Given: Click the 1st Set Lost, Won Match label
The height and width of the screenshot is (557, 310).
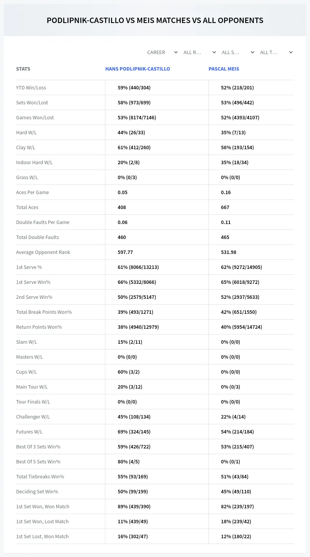Looking at the screenshot, I should click(42, 536).
